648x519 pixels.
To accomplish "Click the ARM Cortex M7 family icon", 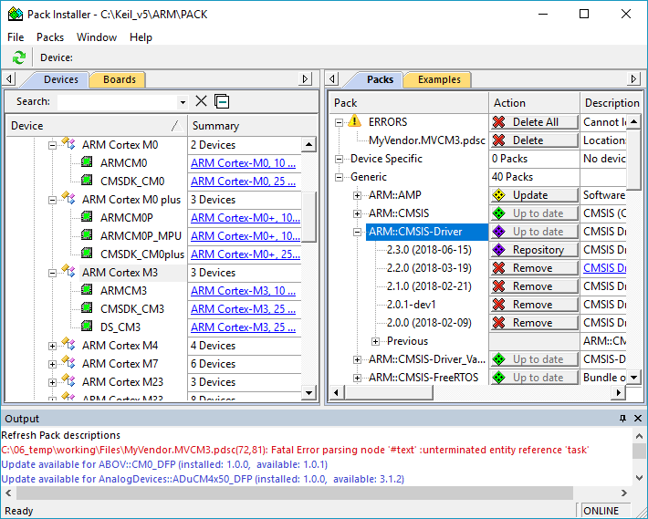I will pyautogui.click(x=68, y=362).
